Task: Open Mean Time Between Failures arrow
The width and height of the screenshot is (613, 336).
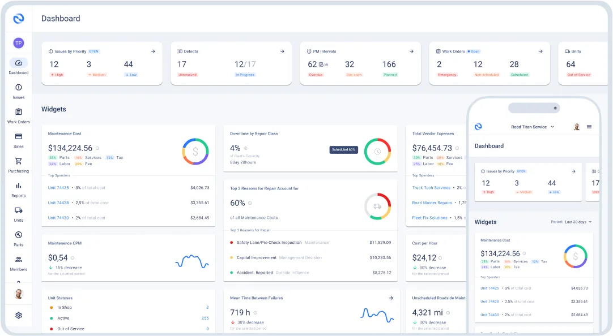Action: (x=391, y=298)
